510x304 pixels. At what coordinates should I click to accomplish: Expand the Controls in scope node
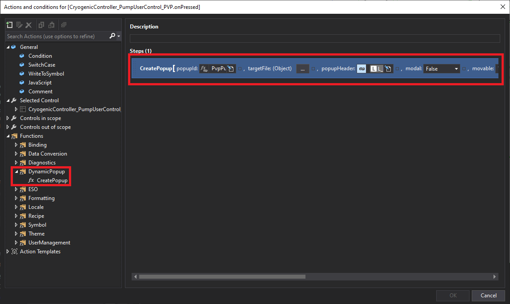tap(8, 118)
